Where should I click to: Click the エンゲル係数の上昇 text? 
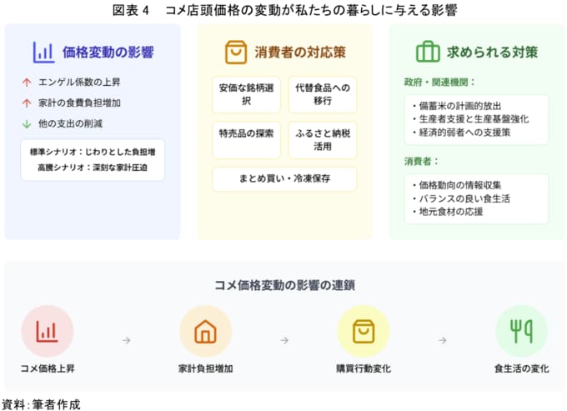pos(79,83)
